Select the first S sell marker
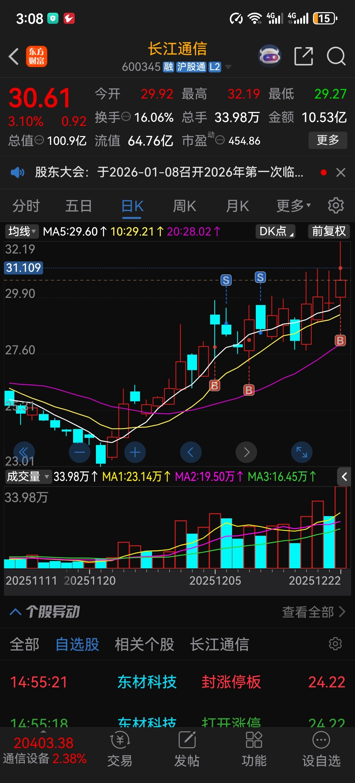Screen dimensions: 355x783 pyautogui.click(x=226, y=280)
